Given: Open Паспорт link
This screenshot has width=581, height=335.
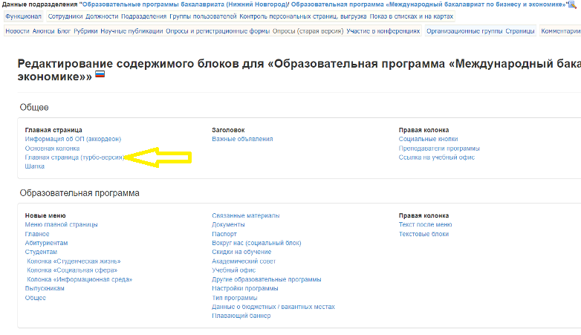Looking at the screenshot, I should [x=224, y=234].
